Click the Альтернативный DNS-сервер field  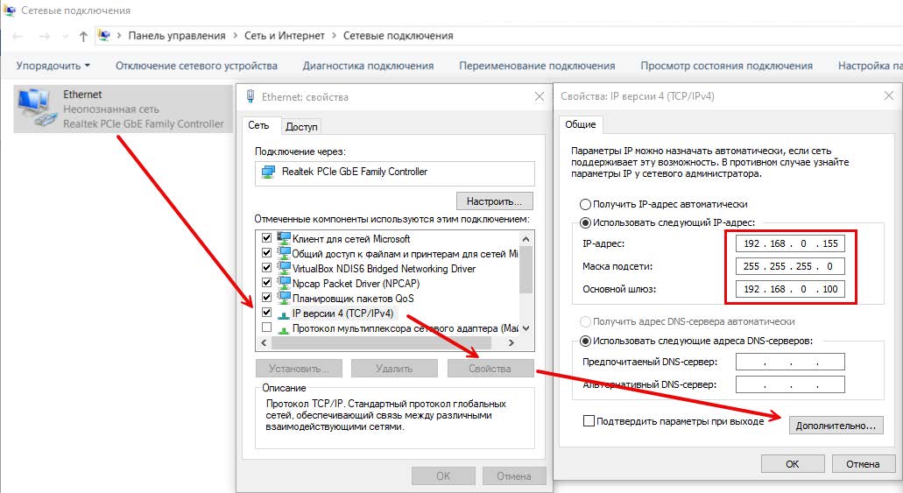(790, 384)
